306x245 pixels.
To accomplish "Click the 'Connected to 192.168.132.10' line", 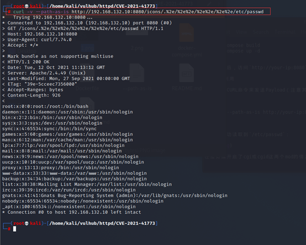I will tap(87, 23).
